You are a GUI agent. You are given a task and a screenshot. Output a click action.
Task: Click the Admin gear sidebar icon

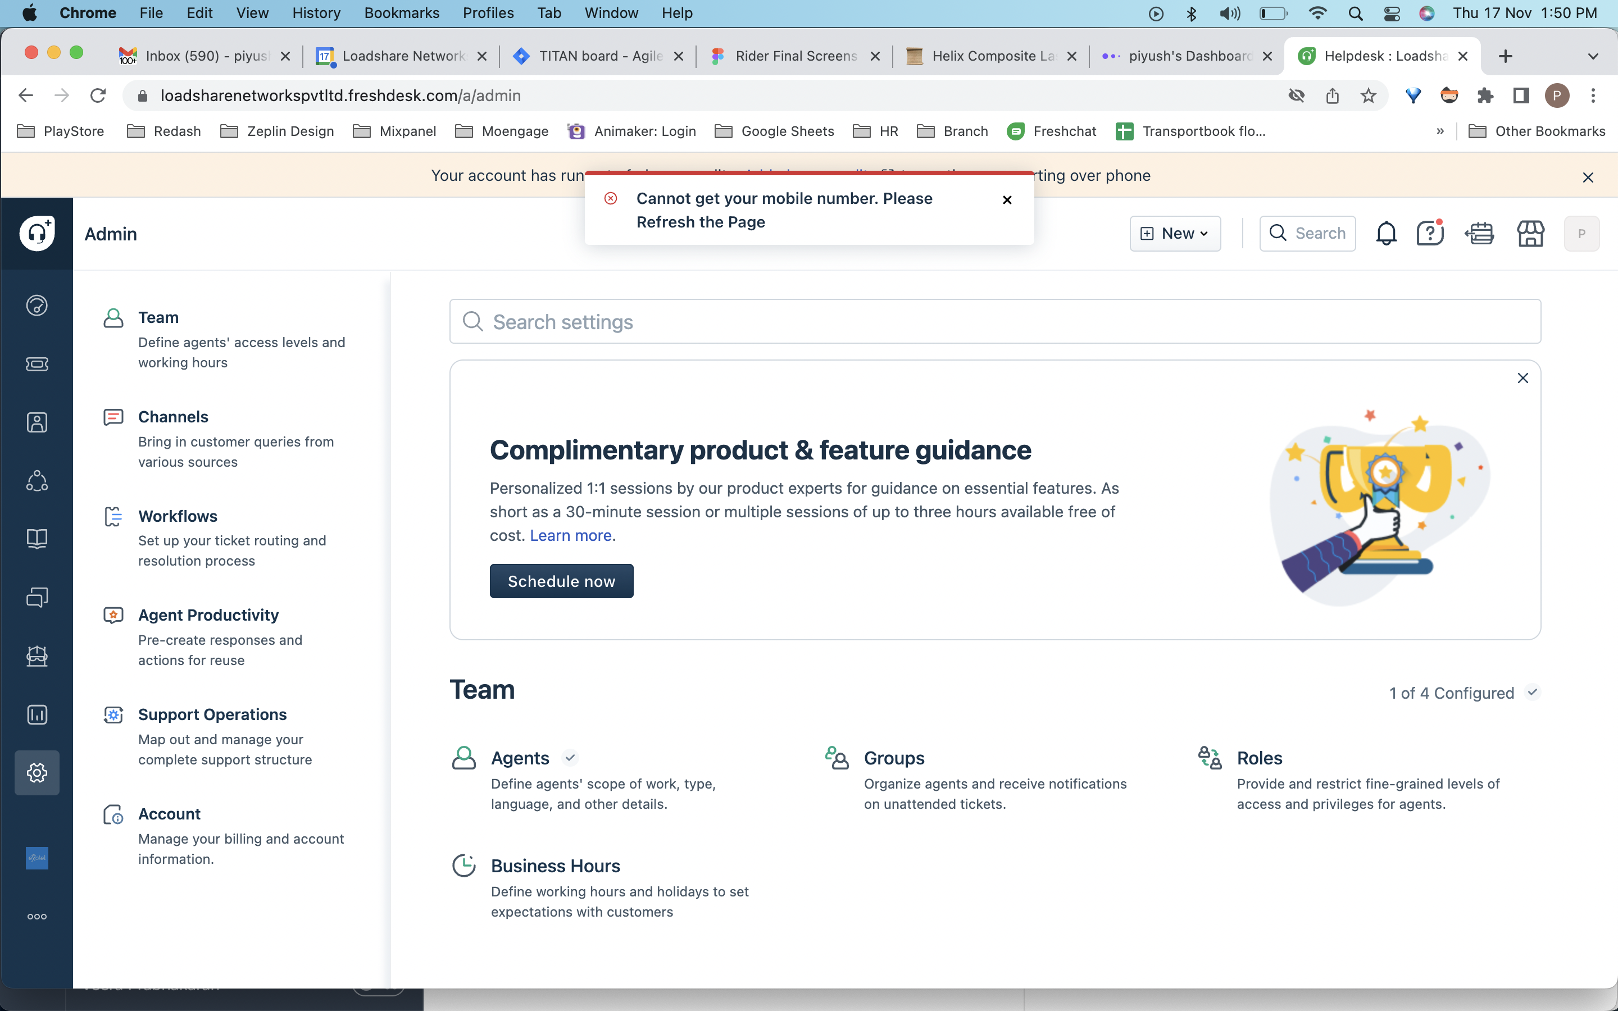click(x=37, y=772)
